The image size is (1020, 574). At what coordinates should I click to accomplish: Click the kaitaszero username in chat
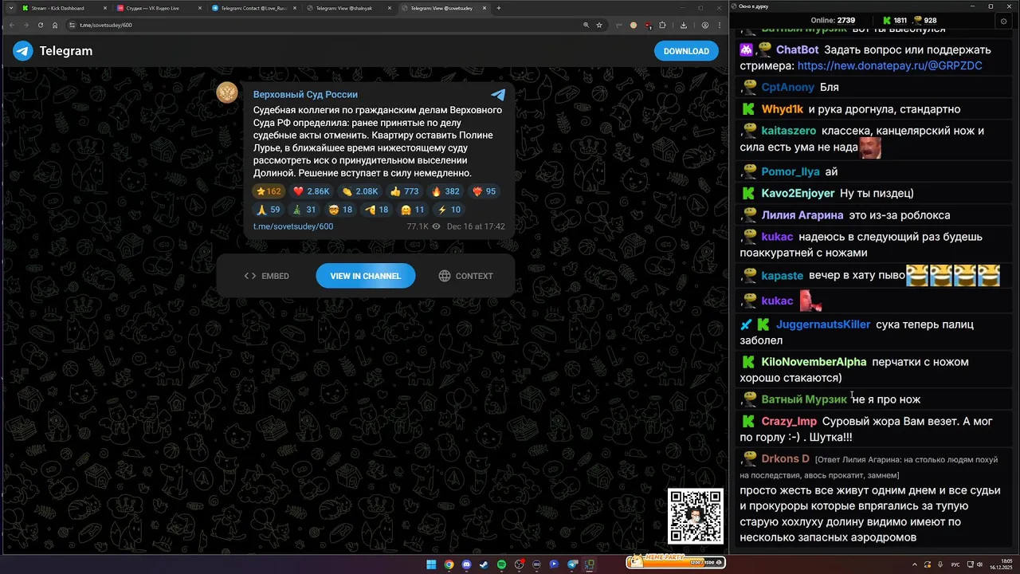click(x=789, y=131)
